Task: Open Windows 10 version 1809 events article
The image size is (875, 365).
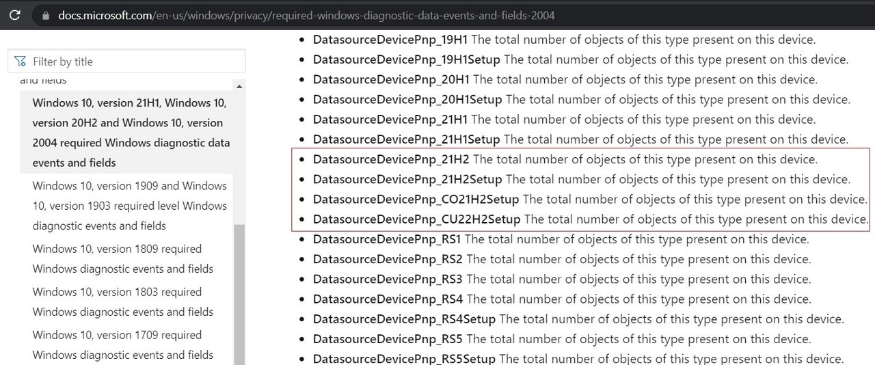Action: coord(123,258)
